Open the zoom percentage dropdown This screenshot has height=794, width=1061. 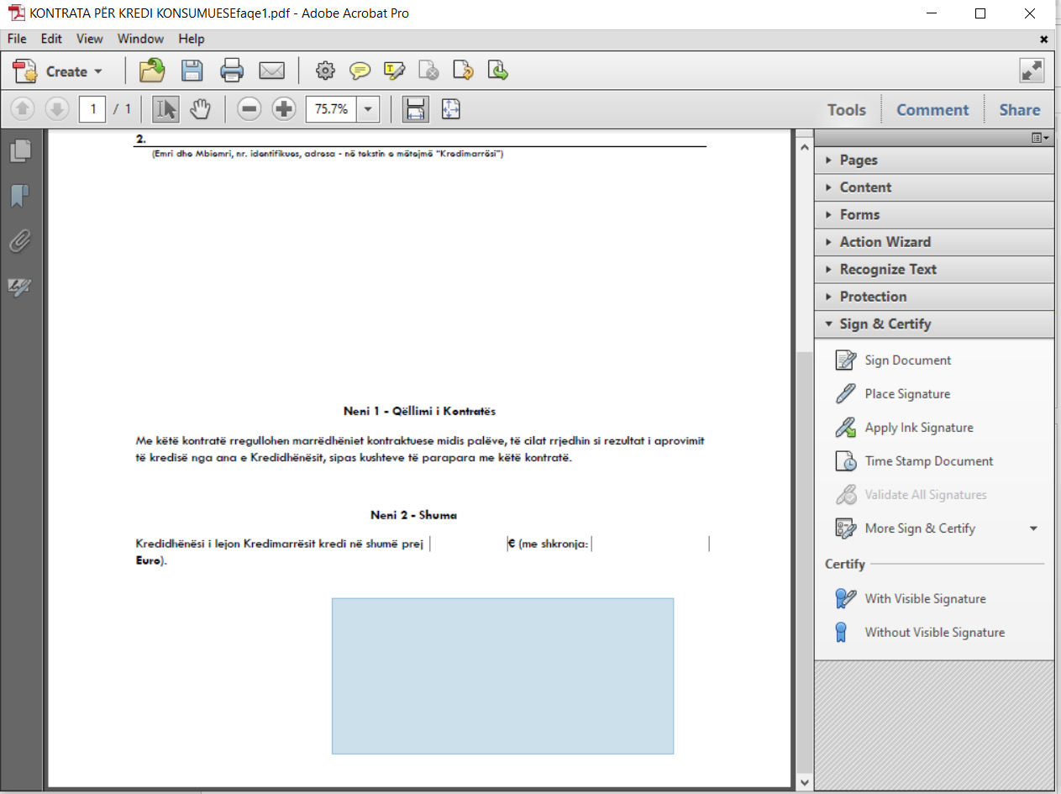coord(369,110)
